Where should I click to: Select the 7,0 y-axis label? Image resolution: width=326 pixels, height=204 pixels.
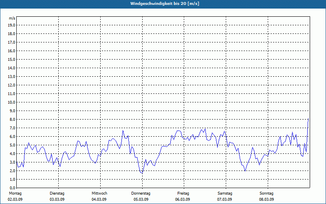(12, 128)
